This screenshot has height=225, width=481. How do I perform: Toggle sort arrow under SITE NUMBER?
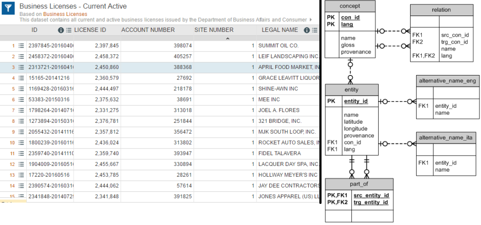[227, 38]
